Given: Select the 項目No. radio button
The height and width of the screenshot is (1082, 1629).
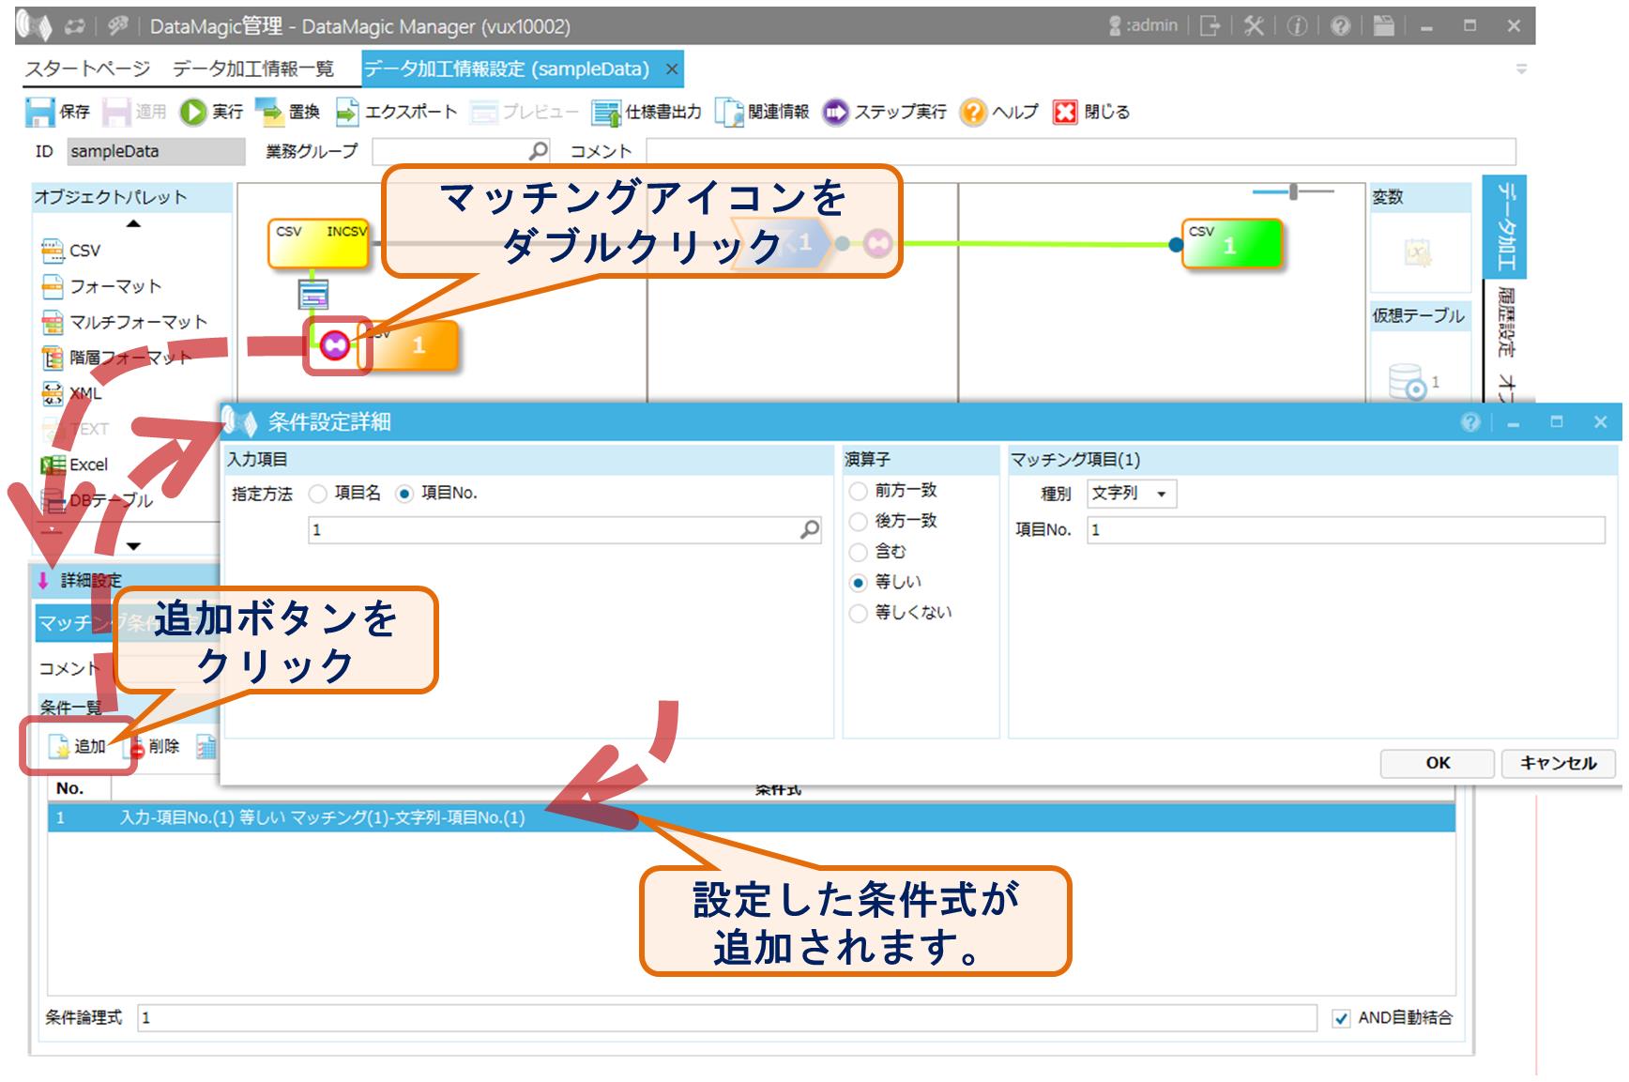Looking at the screenshot, I should tap(404, 494).
